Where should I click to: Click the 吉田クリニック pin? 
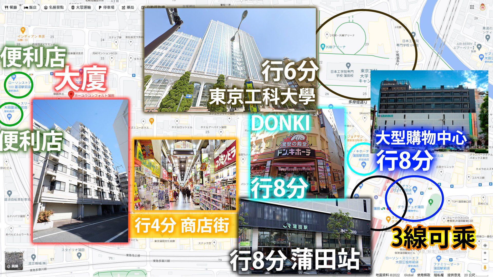pyautogui.click(x=441, y=172)
